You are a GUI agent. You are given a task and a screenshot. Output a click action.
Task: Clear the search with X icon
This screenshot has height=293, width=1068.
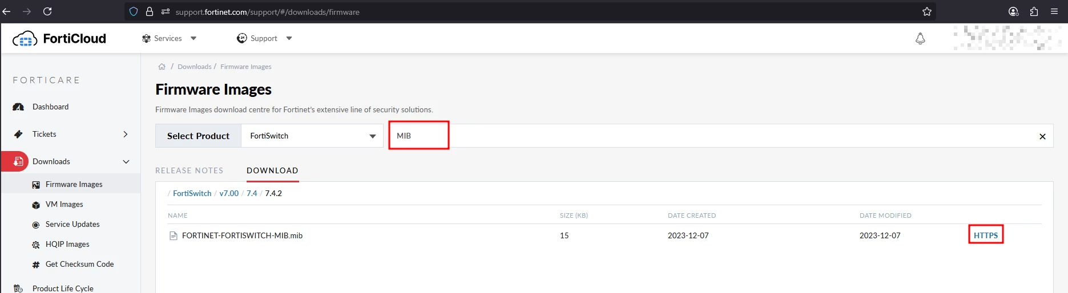[1042, 136]
